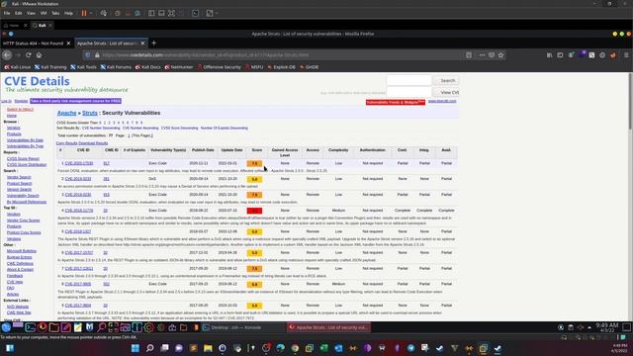
Task: Click the Kali panel clock showing 9:49 AM
Action: coord(607,327)
